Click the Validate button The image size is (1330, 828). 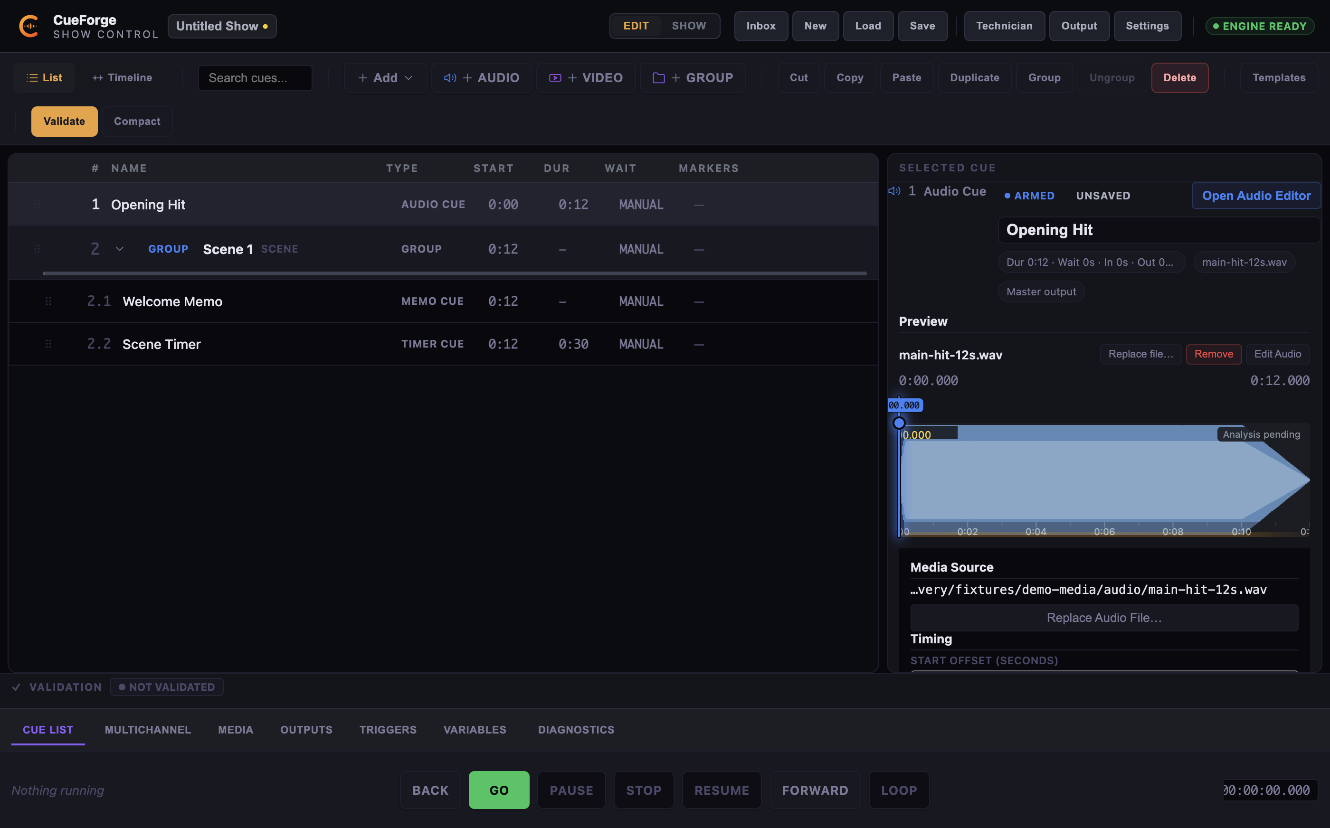click(64, 121)
